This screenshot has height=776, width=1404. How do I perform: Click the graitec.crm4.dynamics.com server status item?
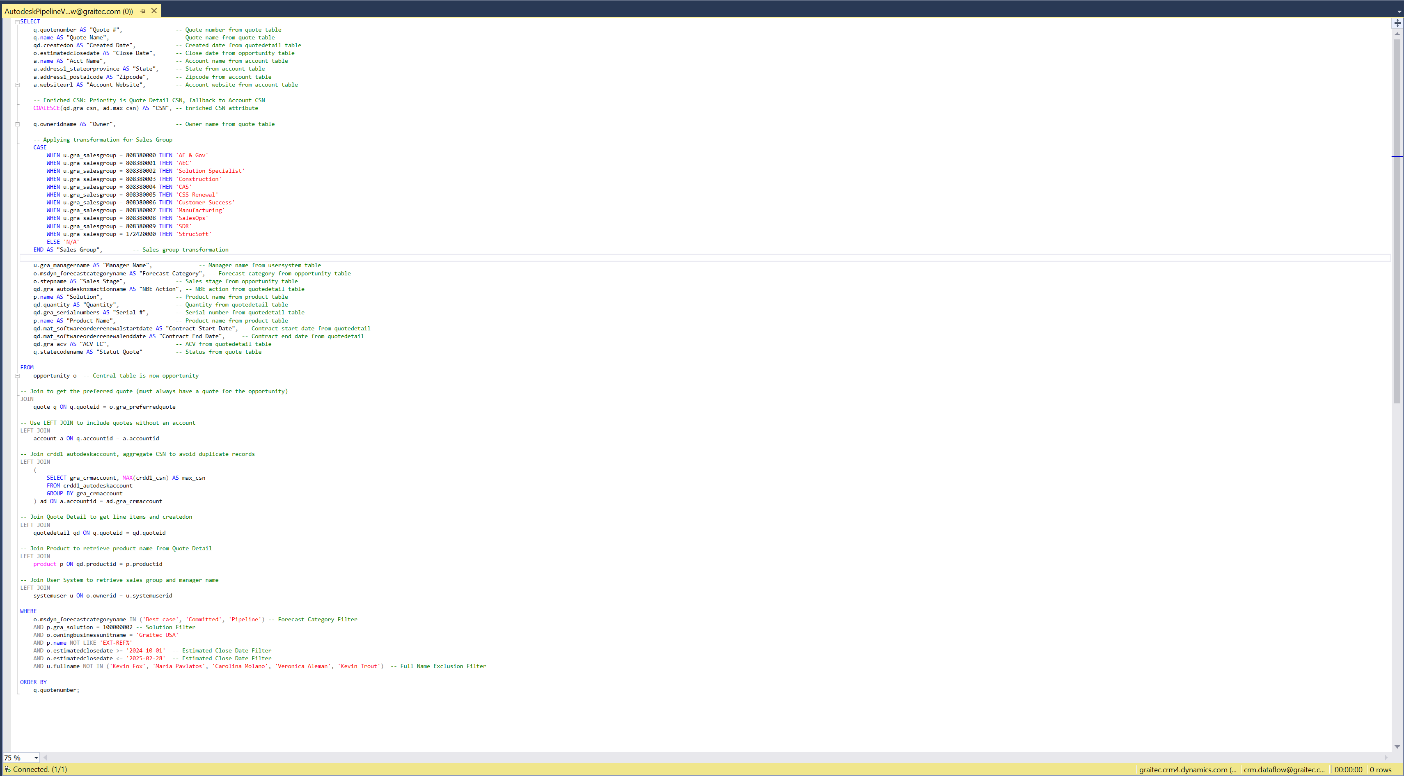1187,769
